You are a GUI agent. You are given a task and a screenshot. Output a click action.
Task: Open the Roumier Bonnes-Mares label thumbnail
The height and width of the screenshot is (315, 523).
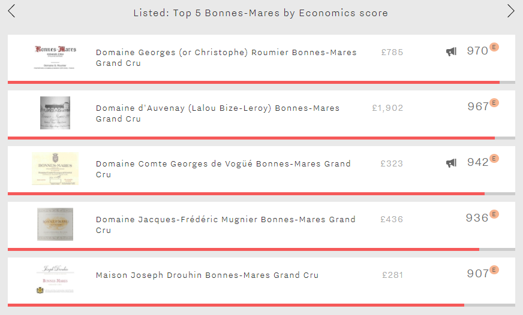point(55,57)
